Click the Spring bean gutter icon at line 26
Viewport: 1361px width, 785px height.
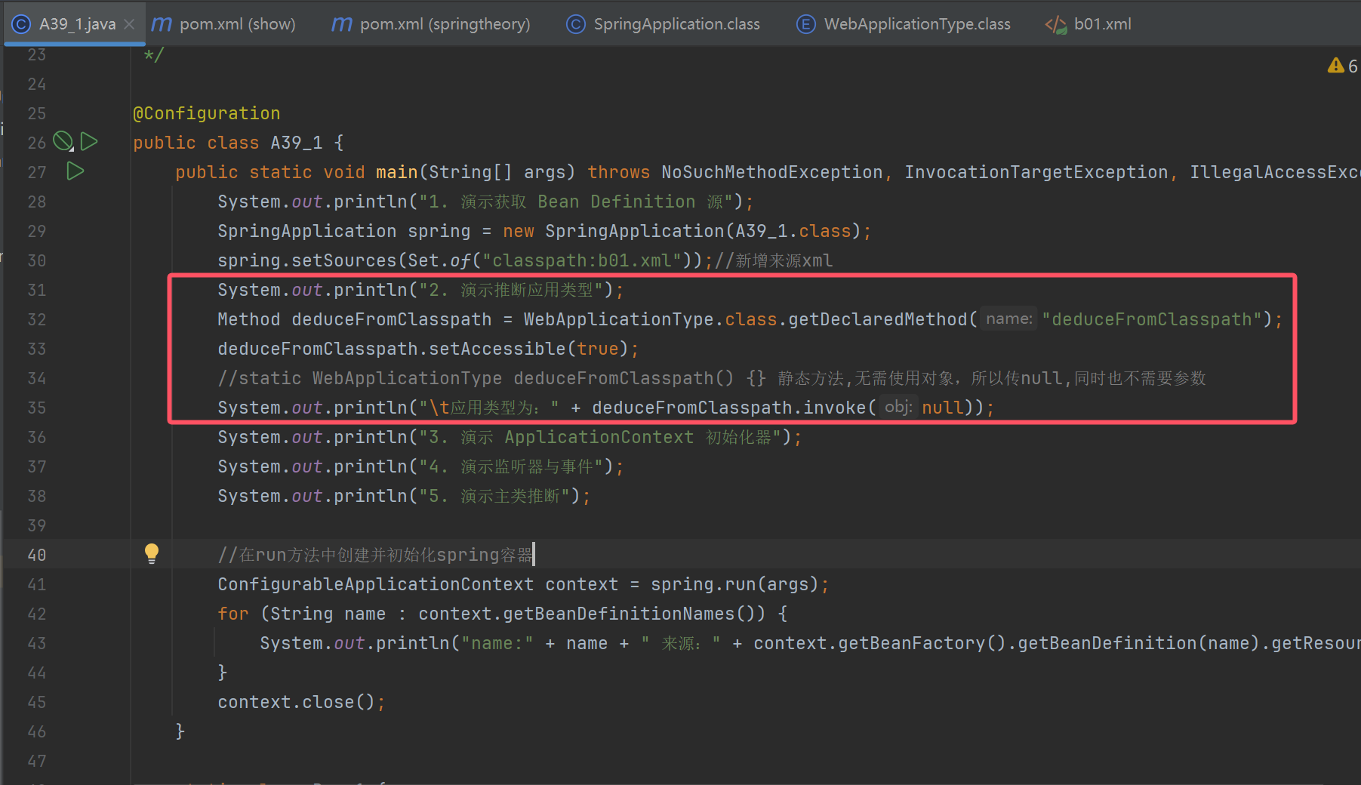[63, 141]
